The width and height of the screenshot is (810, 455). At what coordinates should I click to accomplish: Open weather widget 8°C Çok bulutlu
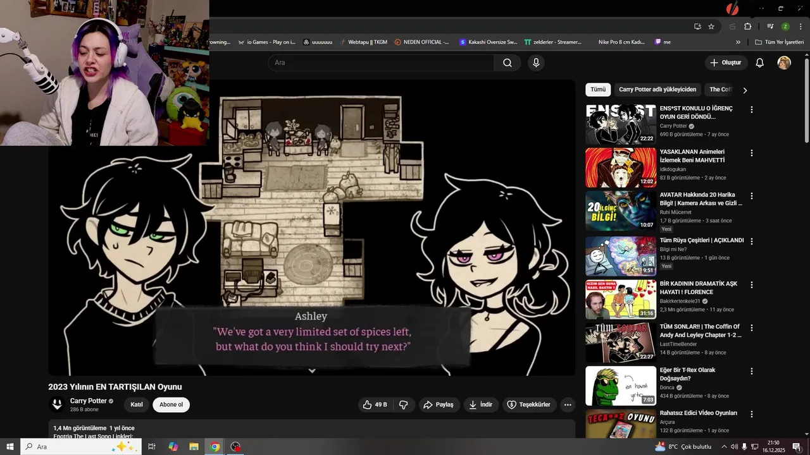[683, 447]
